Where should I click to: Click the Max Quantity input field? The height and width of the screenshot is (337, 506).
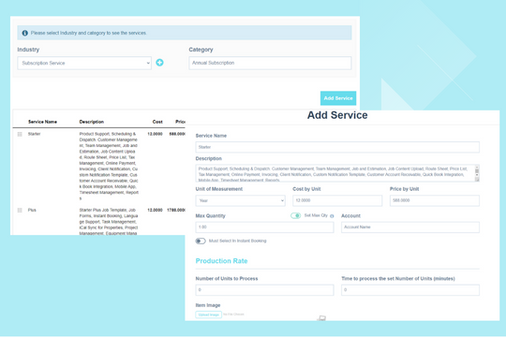pos(264,227)
